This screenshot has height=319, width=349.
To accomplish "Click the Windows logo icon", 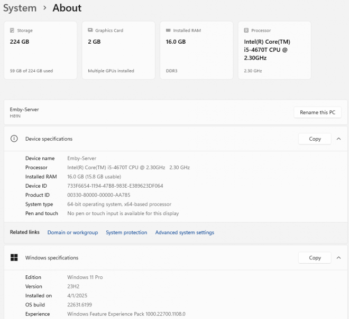I will coord(14,257).
